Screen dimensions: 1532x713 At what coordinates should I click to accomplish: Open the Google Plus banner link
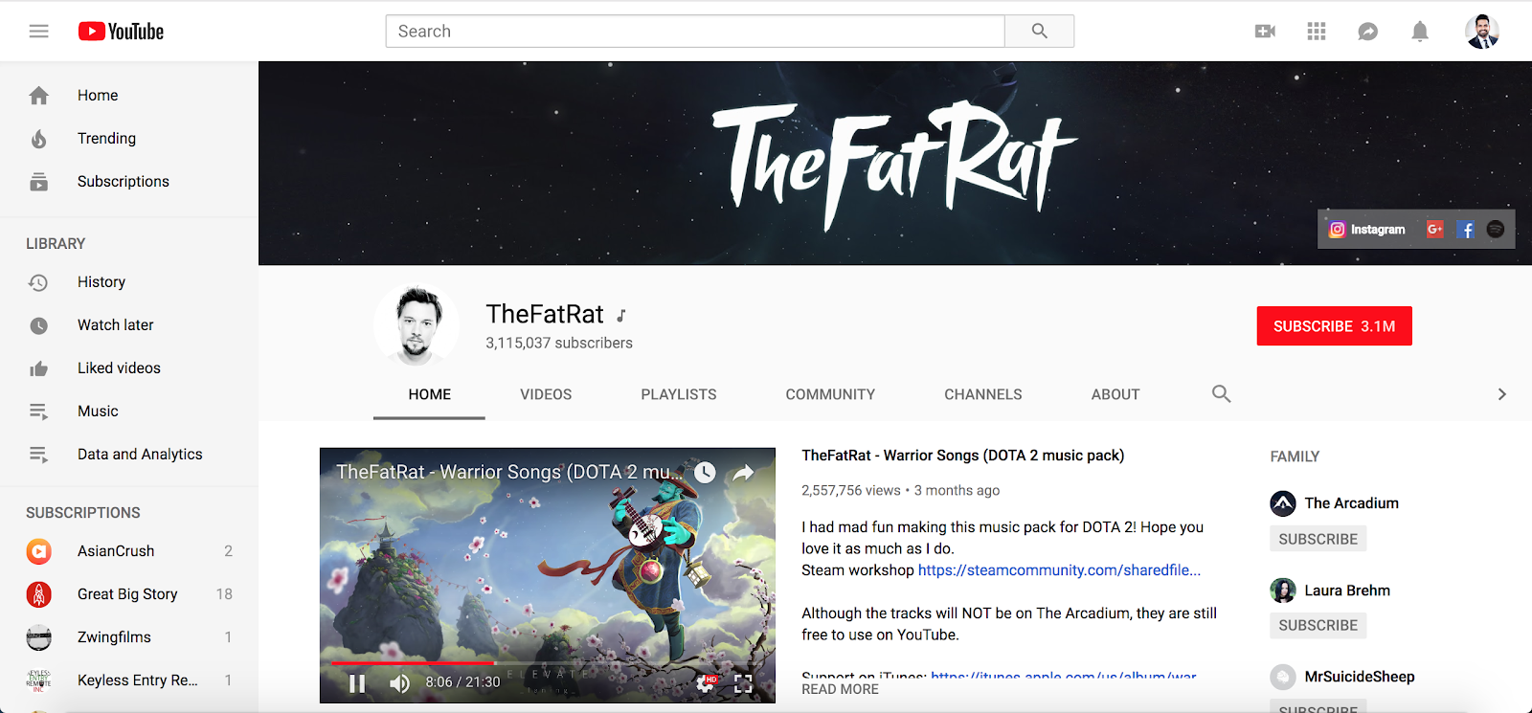[1434, 230]
